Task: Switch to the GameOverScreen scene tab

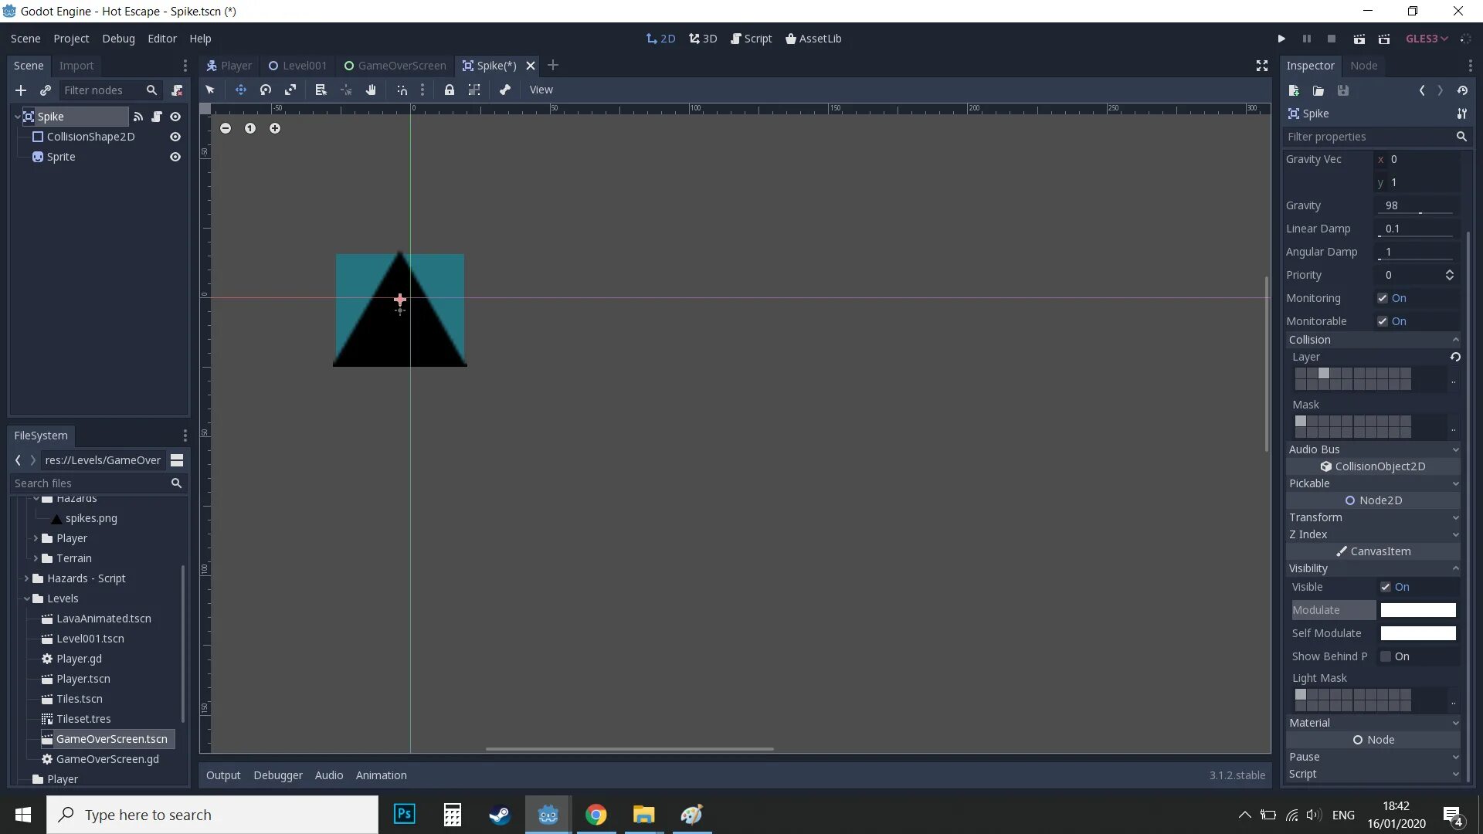Action: click(x=395, y=66)
